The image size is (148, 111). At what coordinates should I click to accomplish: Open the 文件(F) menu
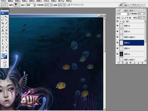pyautogui.click(x=3, y=1)
